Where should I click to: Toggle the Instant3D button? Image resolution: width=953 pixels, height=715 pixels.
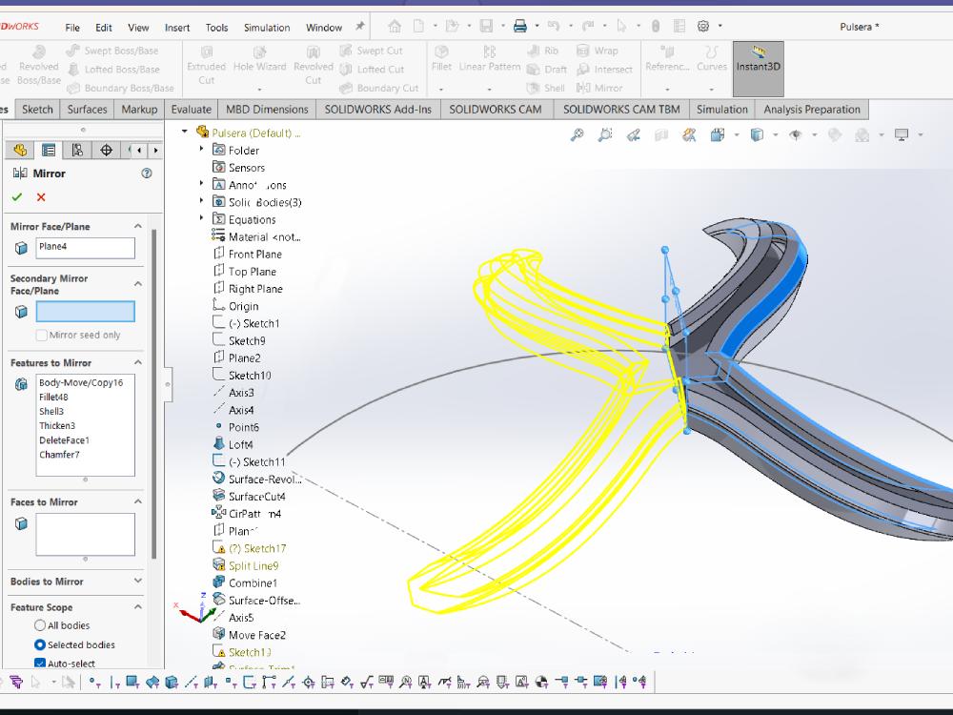click(758, 69)
